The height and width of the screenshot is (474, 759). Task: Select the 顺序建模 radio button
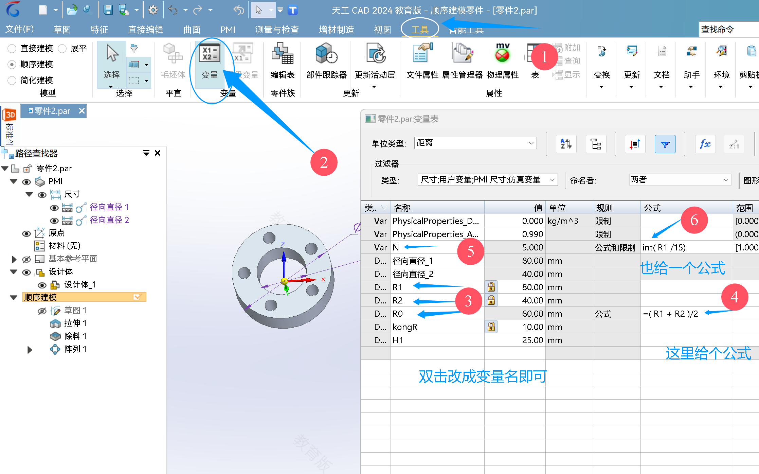[12, 65]
